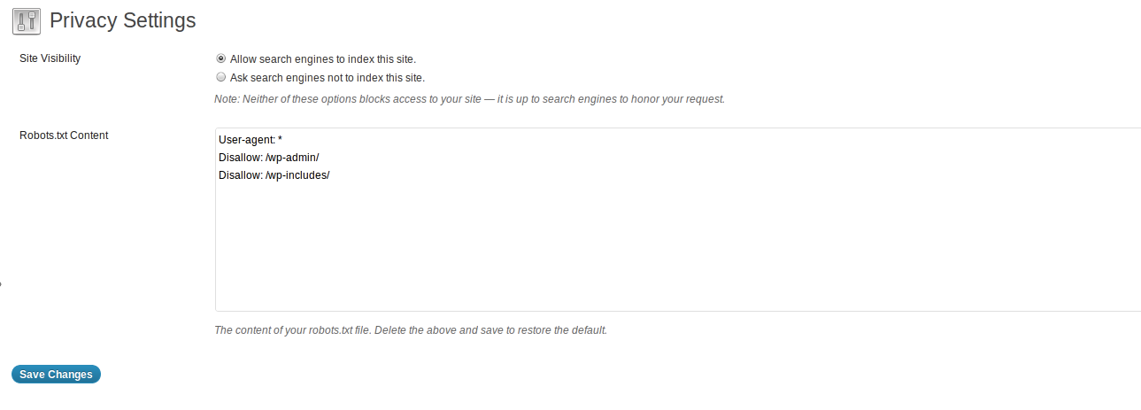Click the 'Site Visibility' row label
This screenshot has width=1141, height=410.
pyautogui.click(x=50, y=59)
